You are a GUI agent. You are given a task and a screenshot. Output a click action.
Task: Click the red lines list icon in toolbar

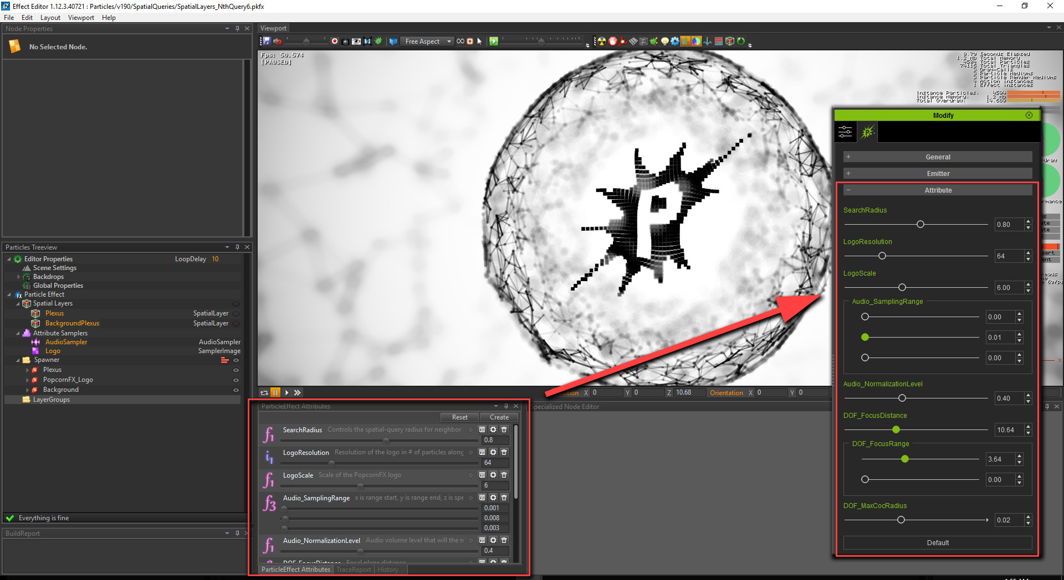(x=719, y=42)
